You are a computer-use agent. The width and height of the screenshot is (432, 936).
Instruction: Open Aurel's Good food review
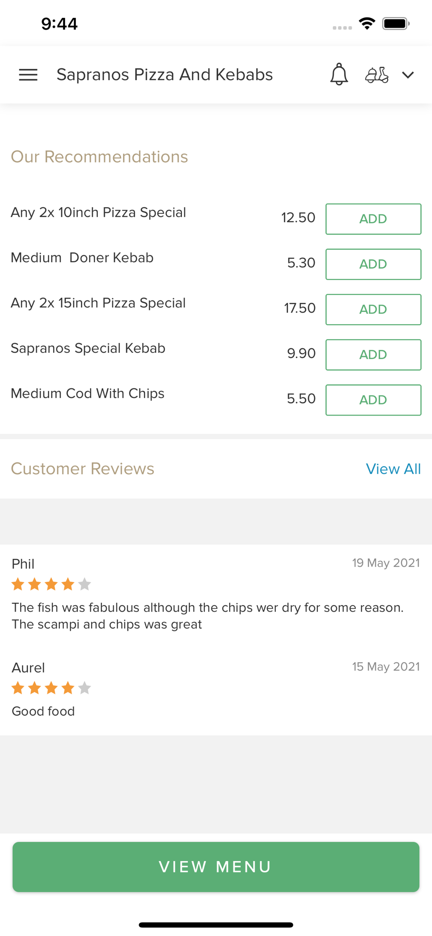pyautogui.click(x=43, y=711)
